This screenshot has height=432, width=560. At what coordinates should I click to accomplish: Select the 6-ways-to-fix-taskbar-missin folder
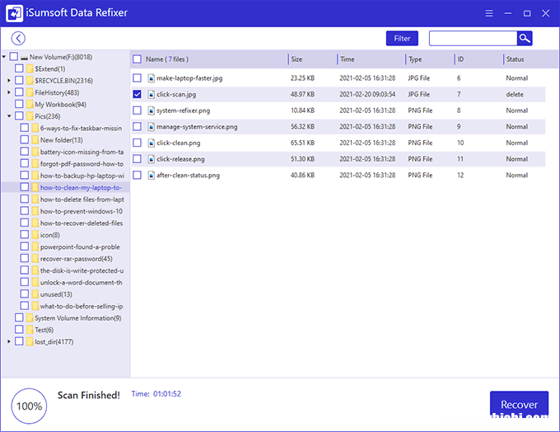click(81, 128)
